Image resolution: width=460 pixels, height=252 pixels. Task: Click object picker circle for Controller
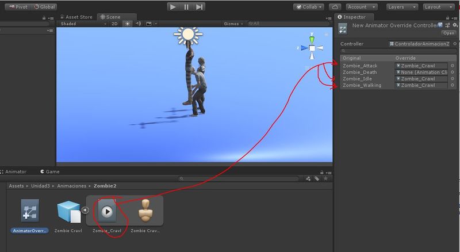455,44
